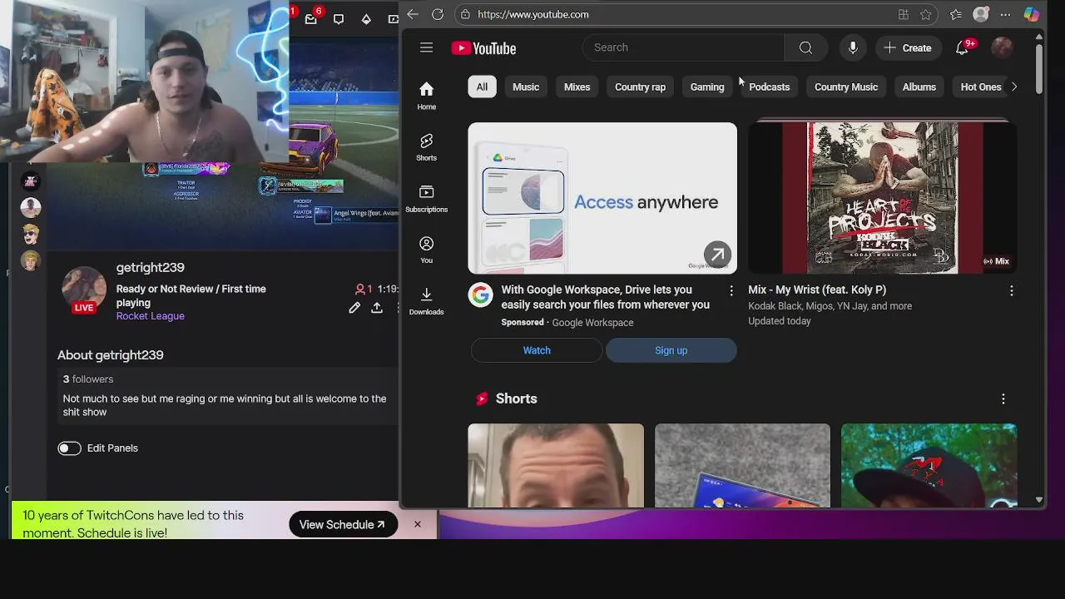Open the You page in sidebar
This screenshot has height=599, width=1065.
tap(426, 250)
